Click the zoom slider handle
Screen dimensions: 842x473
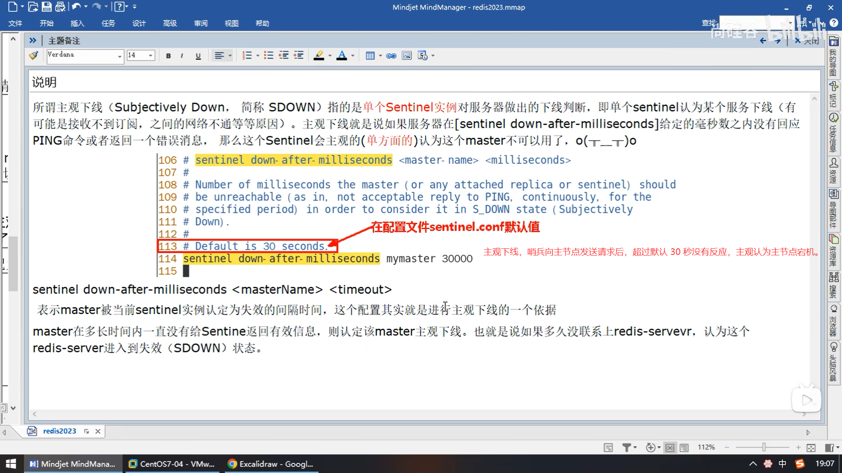point(764,447)
